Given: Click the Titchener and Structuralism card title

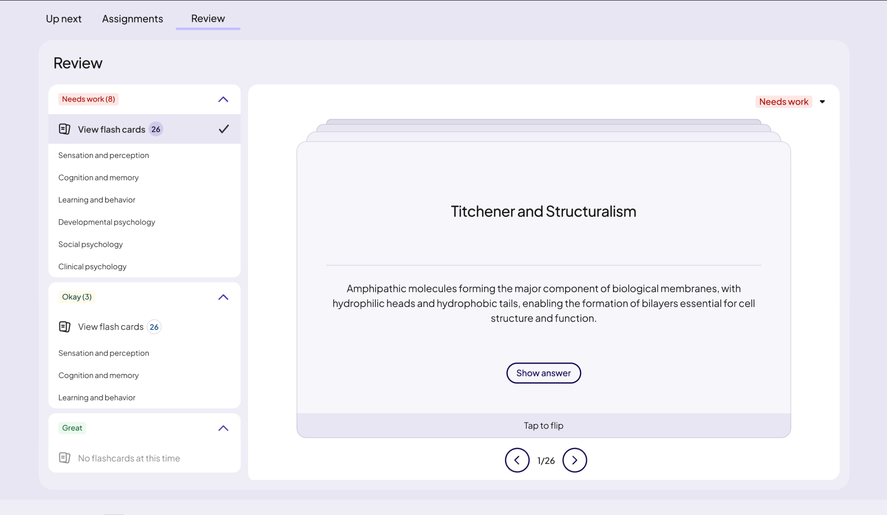Looking at the screenshot, I should 544,211.
